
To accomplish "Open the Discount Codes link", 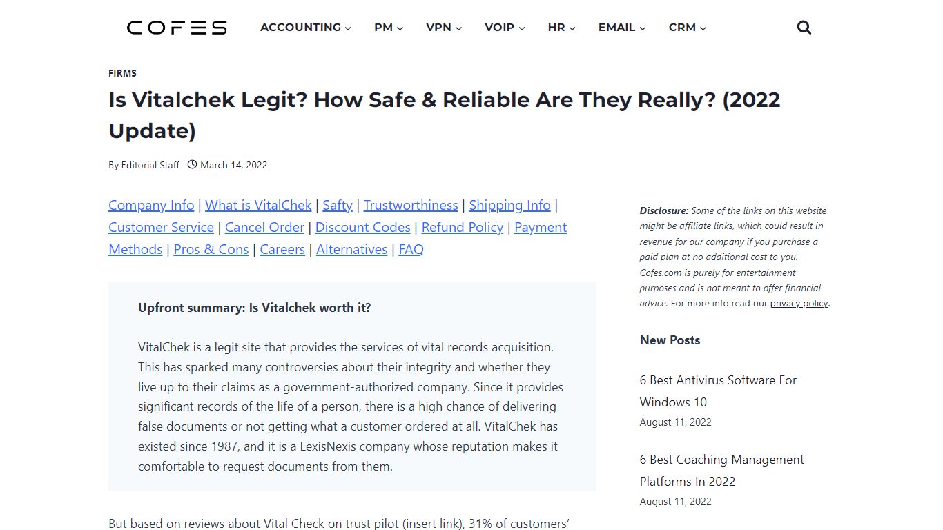I will click(x=362, y=227).
